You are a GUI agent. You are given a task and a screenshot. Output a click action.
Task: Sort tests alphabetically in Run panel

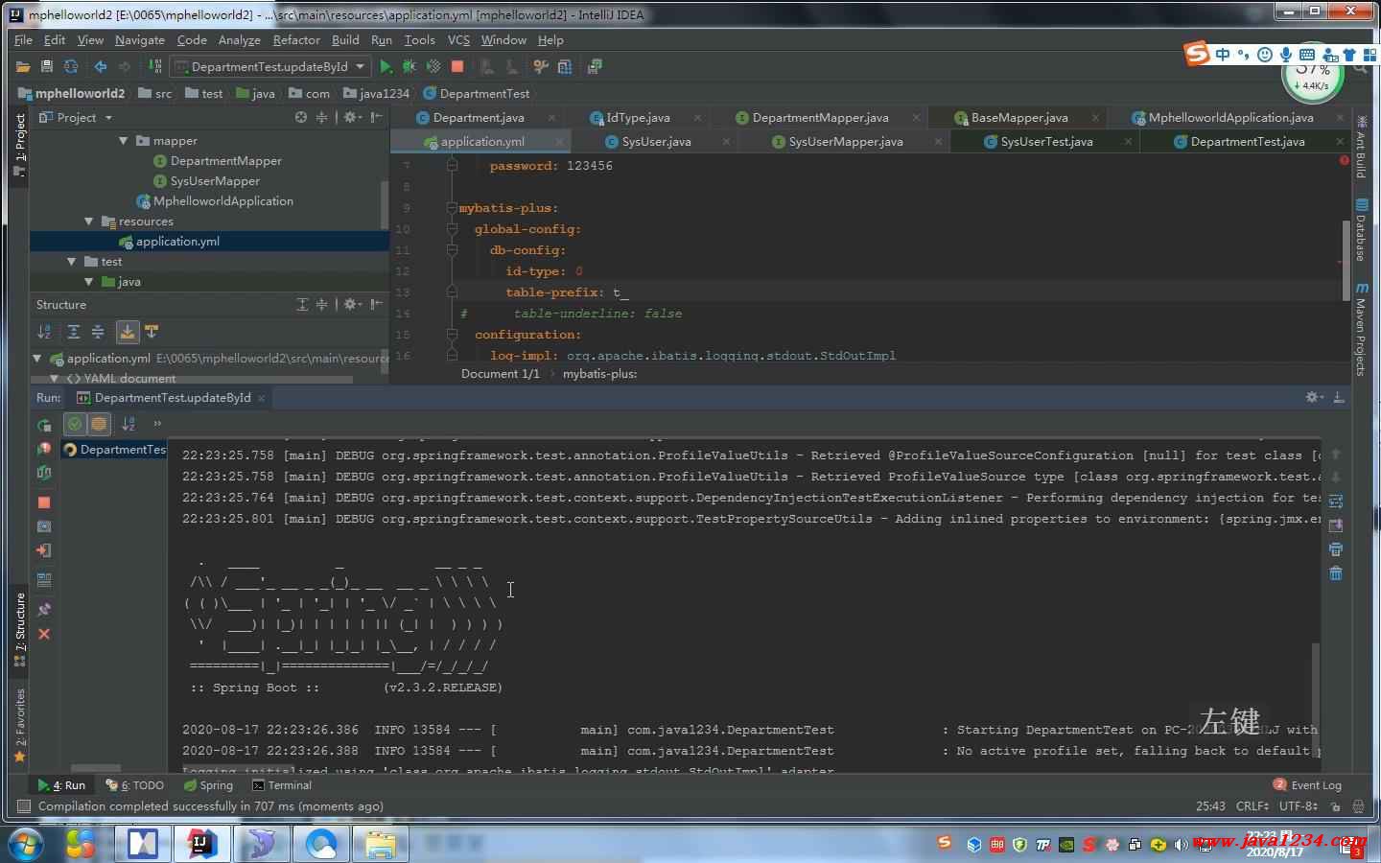pos(129,423)
